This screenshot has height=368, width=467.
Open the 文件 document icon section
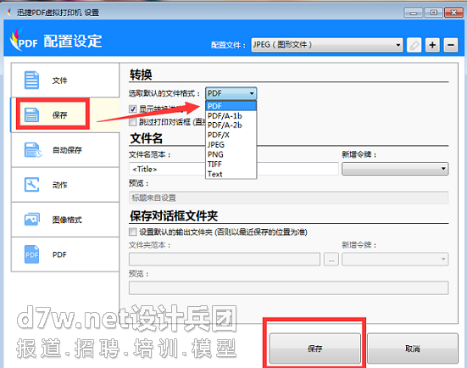tap(31, 81)
